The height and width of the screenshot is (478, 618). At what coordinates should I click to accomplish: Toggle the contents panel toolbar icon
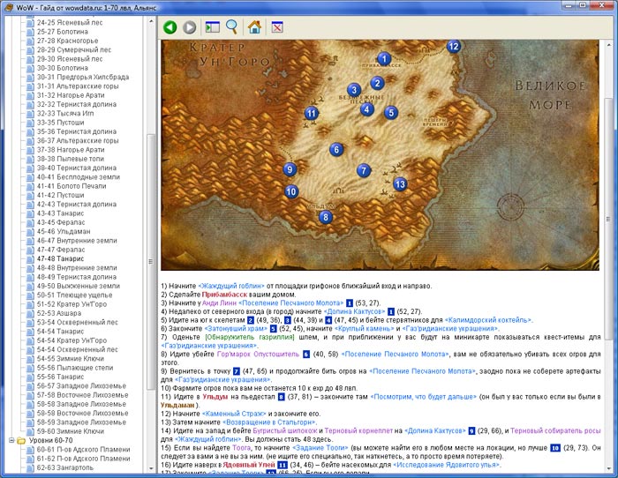point(213,27)
